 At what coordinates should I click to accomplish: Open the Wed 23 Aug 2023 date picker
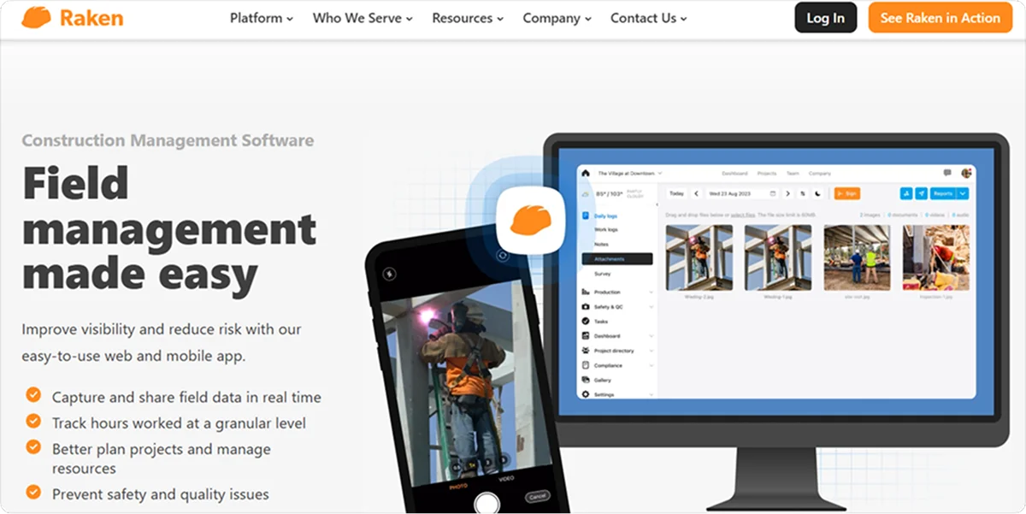pos(742,193)
